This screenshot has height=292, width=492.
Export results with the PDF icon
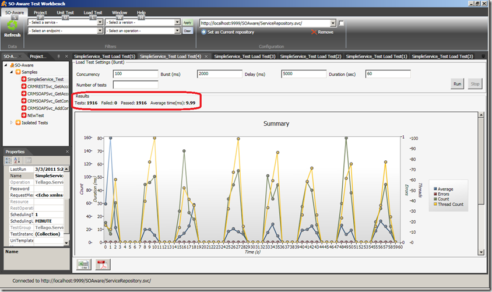103,265
